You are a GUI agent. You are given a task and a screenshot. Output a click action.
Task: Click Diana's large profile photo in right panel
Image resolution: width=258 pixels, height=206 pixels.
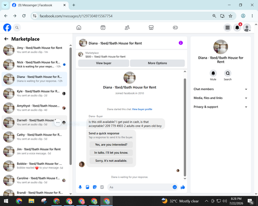(x=221, y=47)
